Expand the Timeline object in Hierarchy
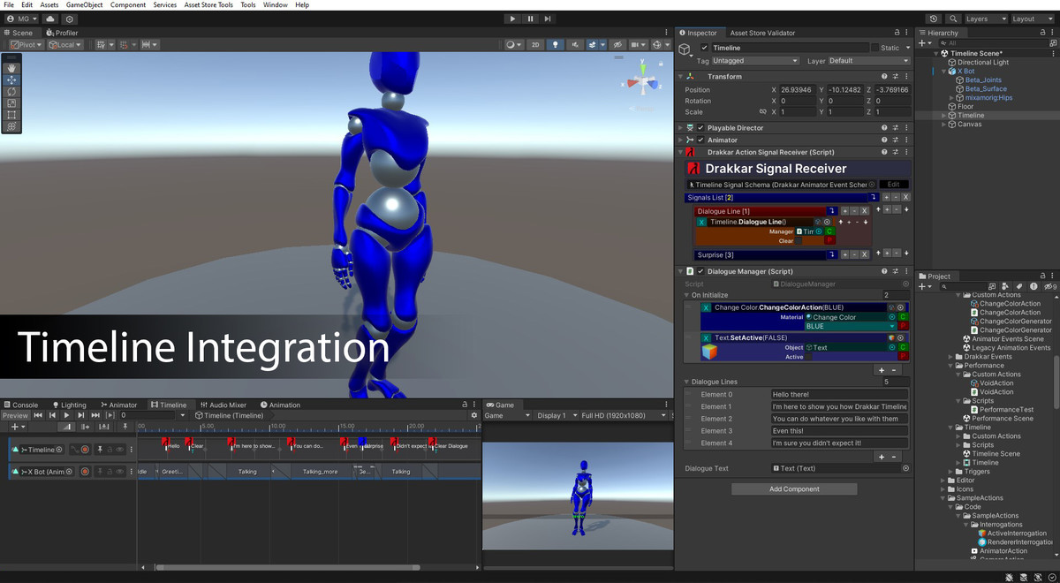The image size is (1060, 583). [x=945, y=115]
